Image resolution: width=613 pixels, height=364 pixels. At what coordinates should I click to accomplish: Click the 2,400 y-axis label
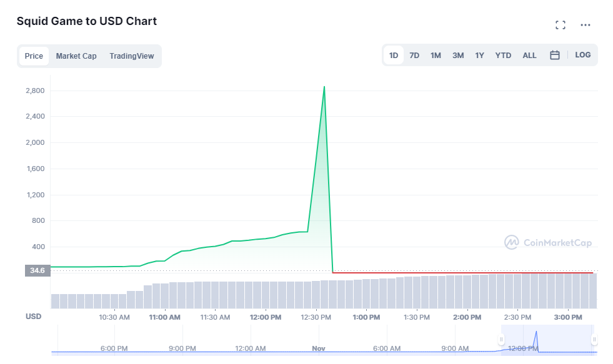coord(35,116)
